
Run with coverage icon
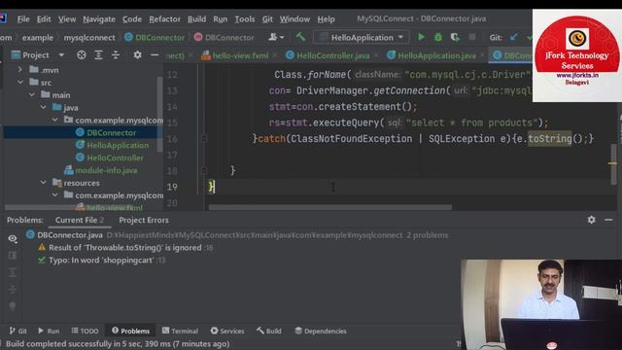tap(455, 37)
